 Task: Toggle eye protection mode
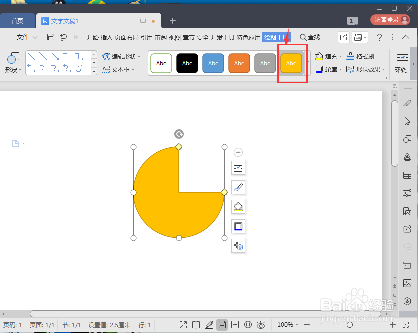pyautogui.click(x=261, y=325)
